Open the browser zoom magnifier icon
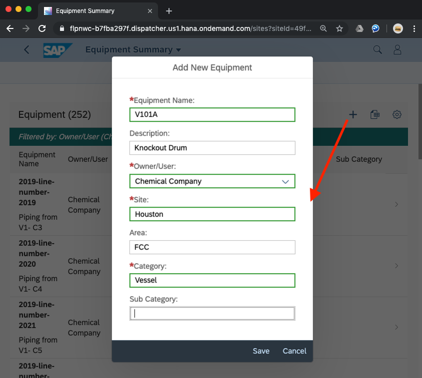The height and width of the screenshot is (378, 422). click(x=323, y=28)
